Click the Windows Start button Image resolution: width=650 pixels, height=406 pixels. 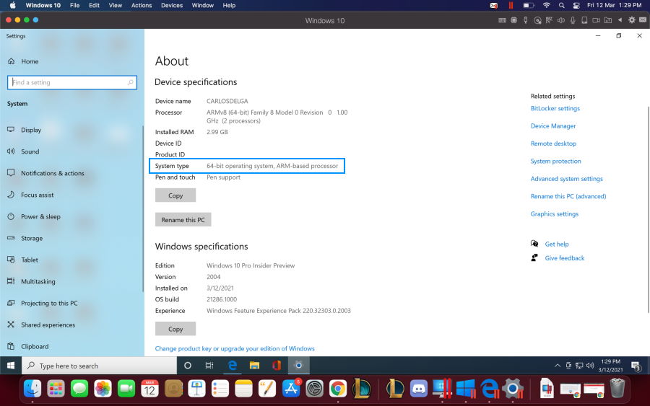[11, 366]
